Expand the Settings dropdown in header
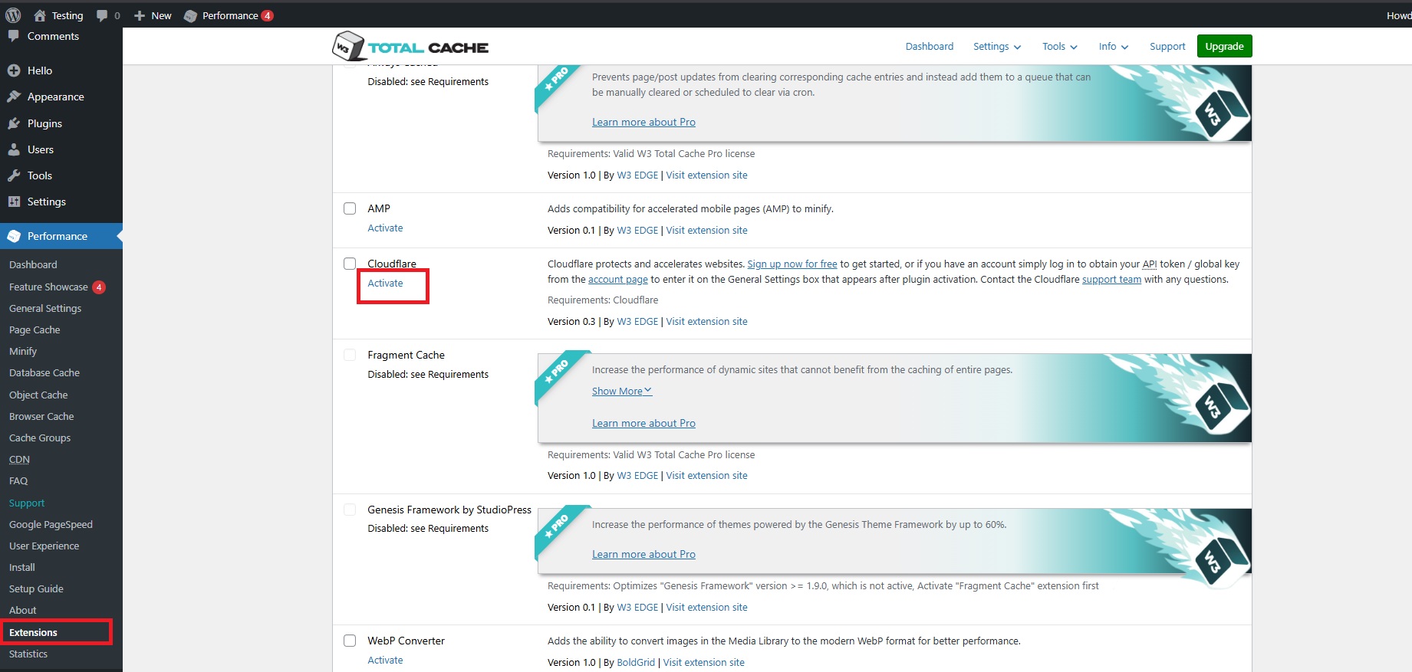This screenshot has height=672, width=1412. click(997, 47)
